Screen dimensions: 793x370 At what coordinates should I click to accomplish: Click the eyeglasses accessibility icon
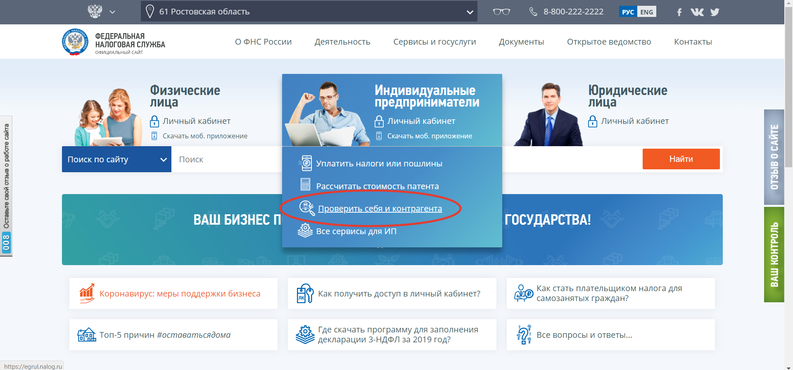point(501,12)
